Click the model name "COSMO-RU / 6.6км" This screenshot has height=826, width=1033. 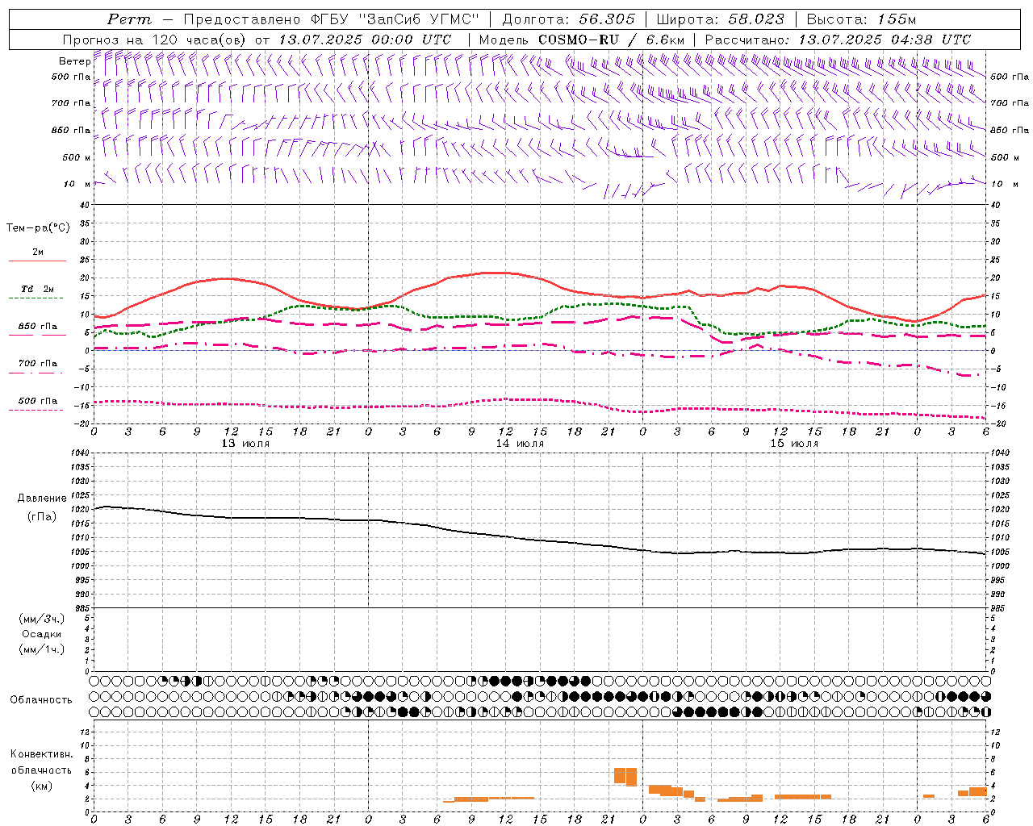click(611, 40)
